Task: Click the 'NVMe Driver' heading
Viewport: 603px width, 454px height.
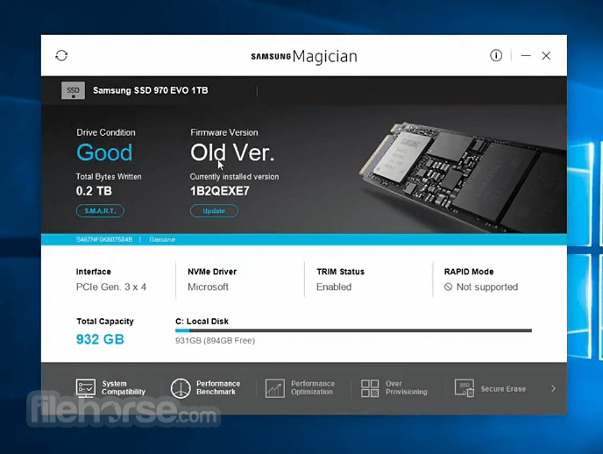Action: (x=212, y=272)
